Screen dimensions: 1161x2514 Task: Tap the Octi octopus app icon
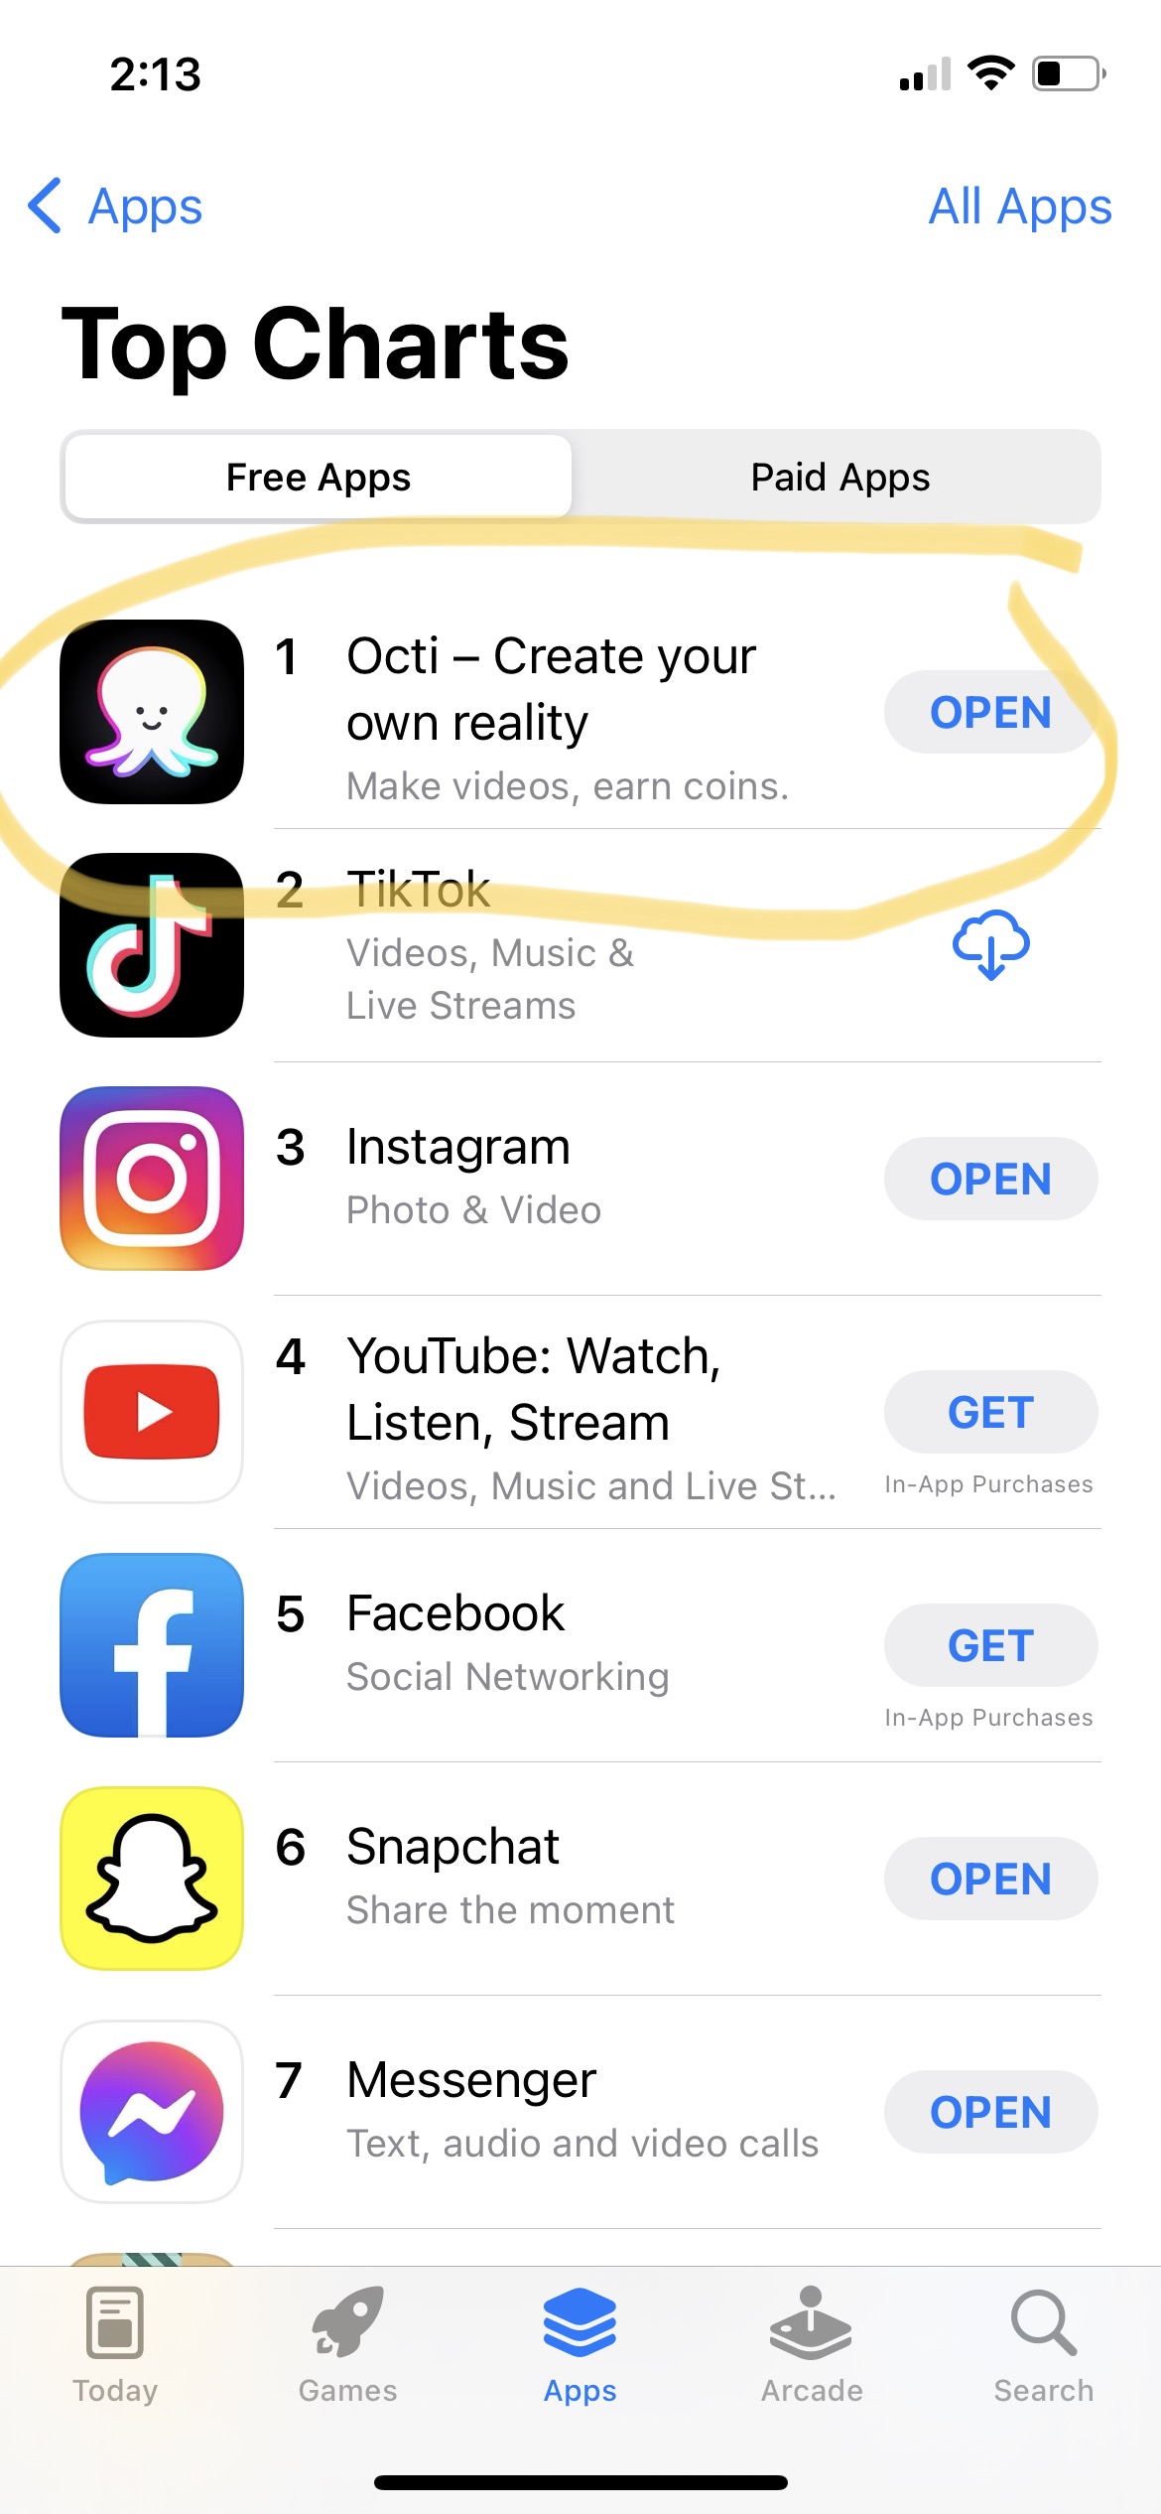pyautogui.click(x=152, y=712)
